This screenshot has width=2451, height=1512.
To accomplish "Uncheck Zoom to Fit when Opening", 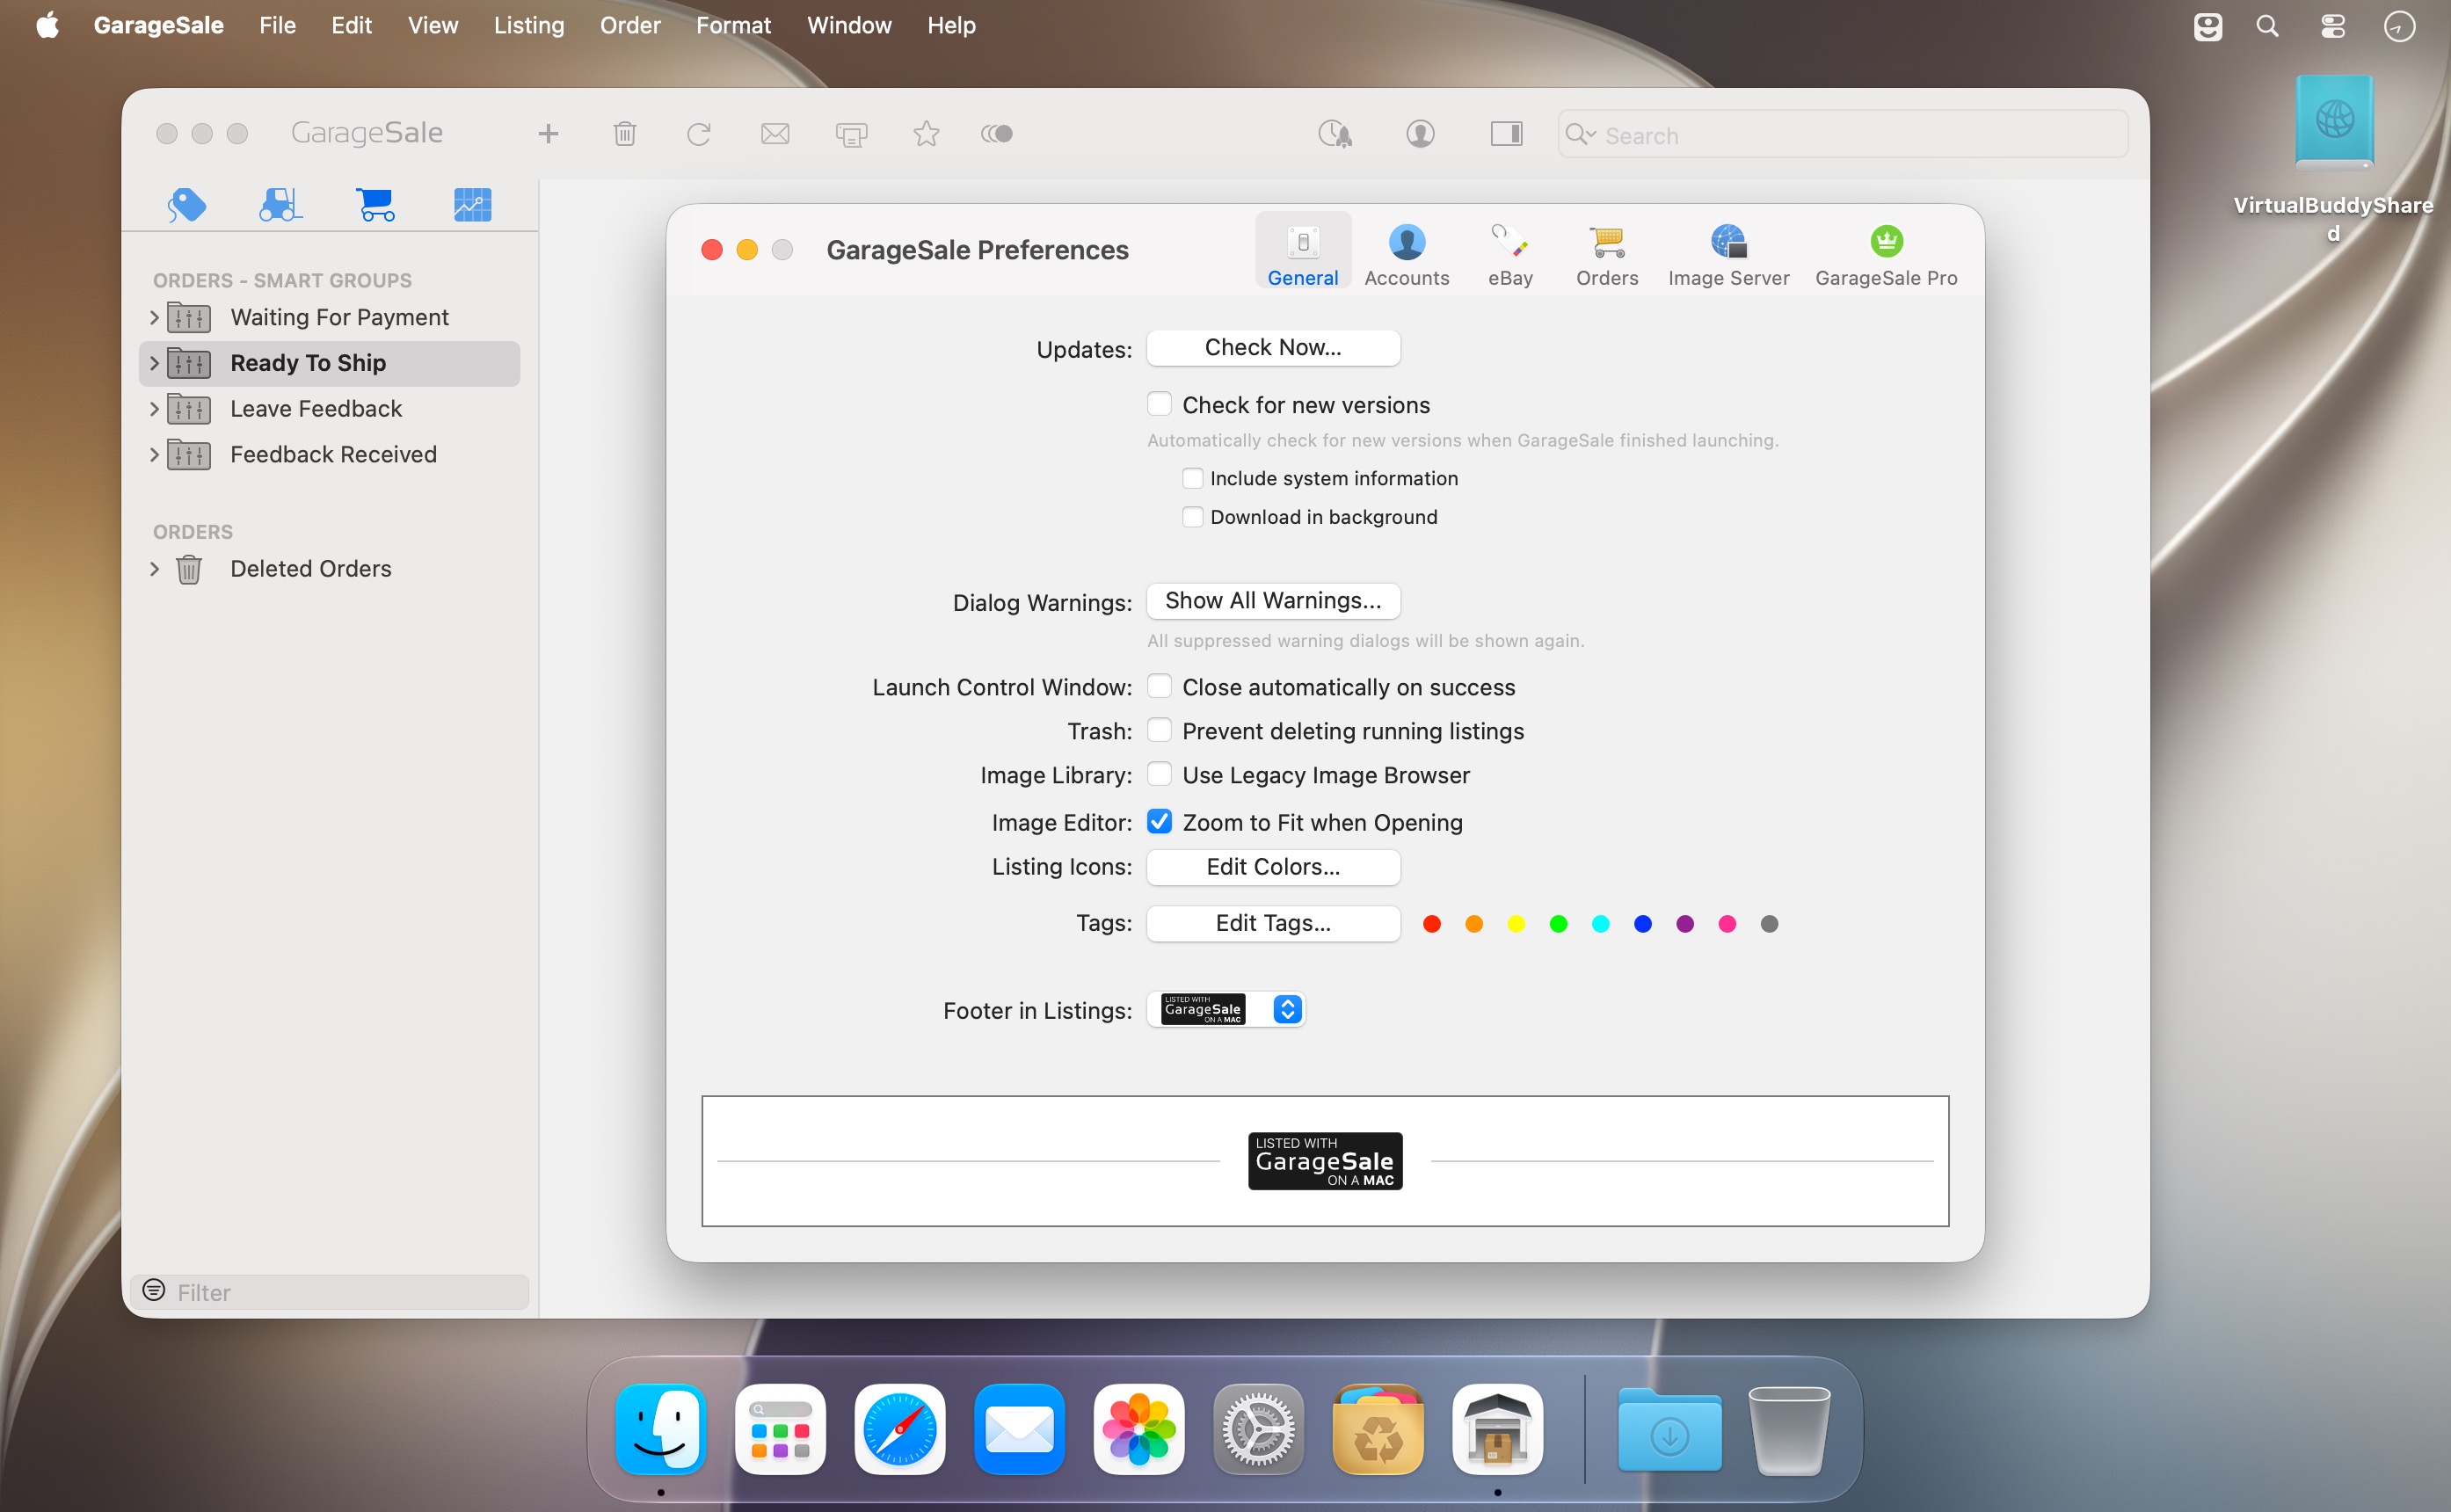I will point(1159,821).
